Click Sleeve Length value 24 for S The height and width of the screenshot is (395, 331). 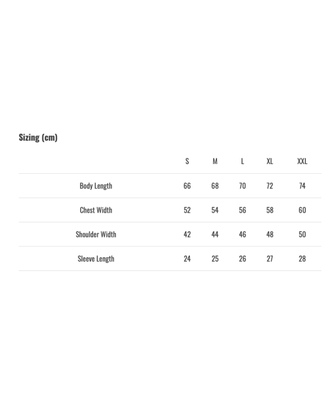click(187, 259)
